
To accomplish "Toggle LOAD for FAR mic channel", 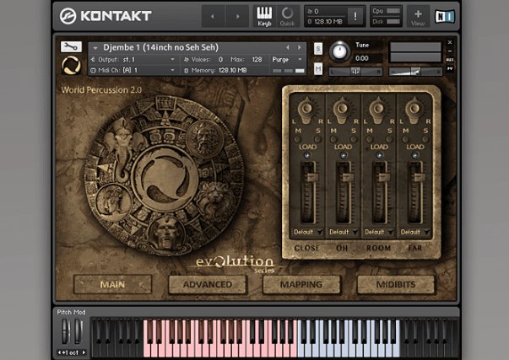I will (x=414, y=155).
